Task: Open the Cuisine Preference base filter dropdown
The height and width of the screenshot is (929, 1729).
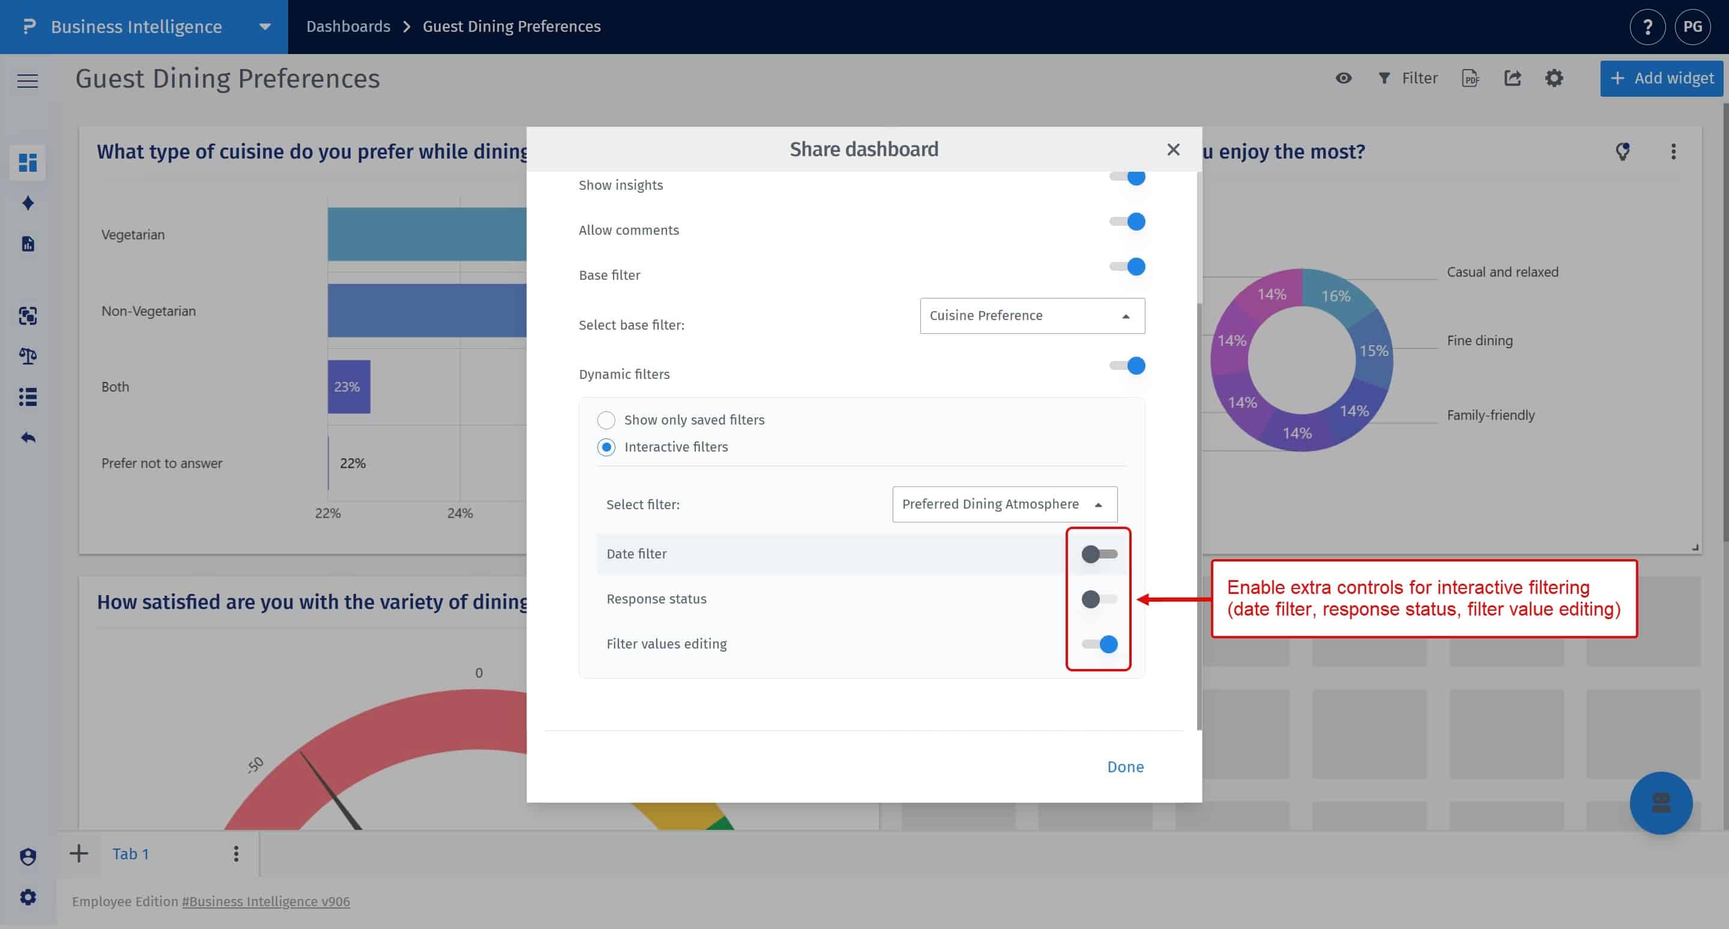Action: coord(1031,315)
